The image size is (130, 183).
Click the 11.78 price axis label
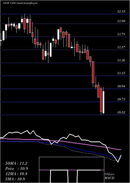(121, 34)
